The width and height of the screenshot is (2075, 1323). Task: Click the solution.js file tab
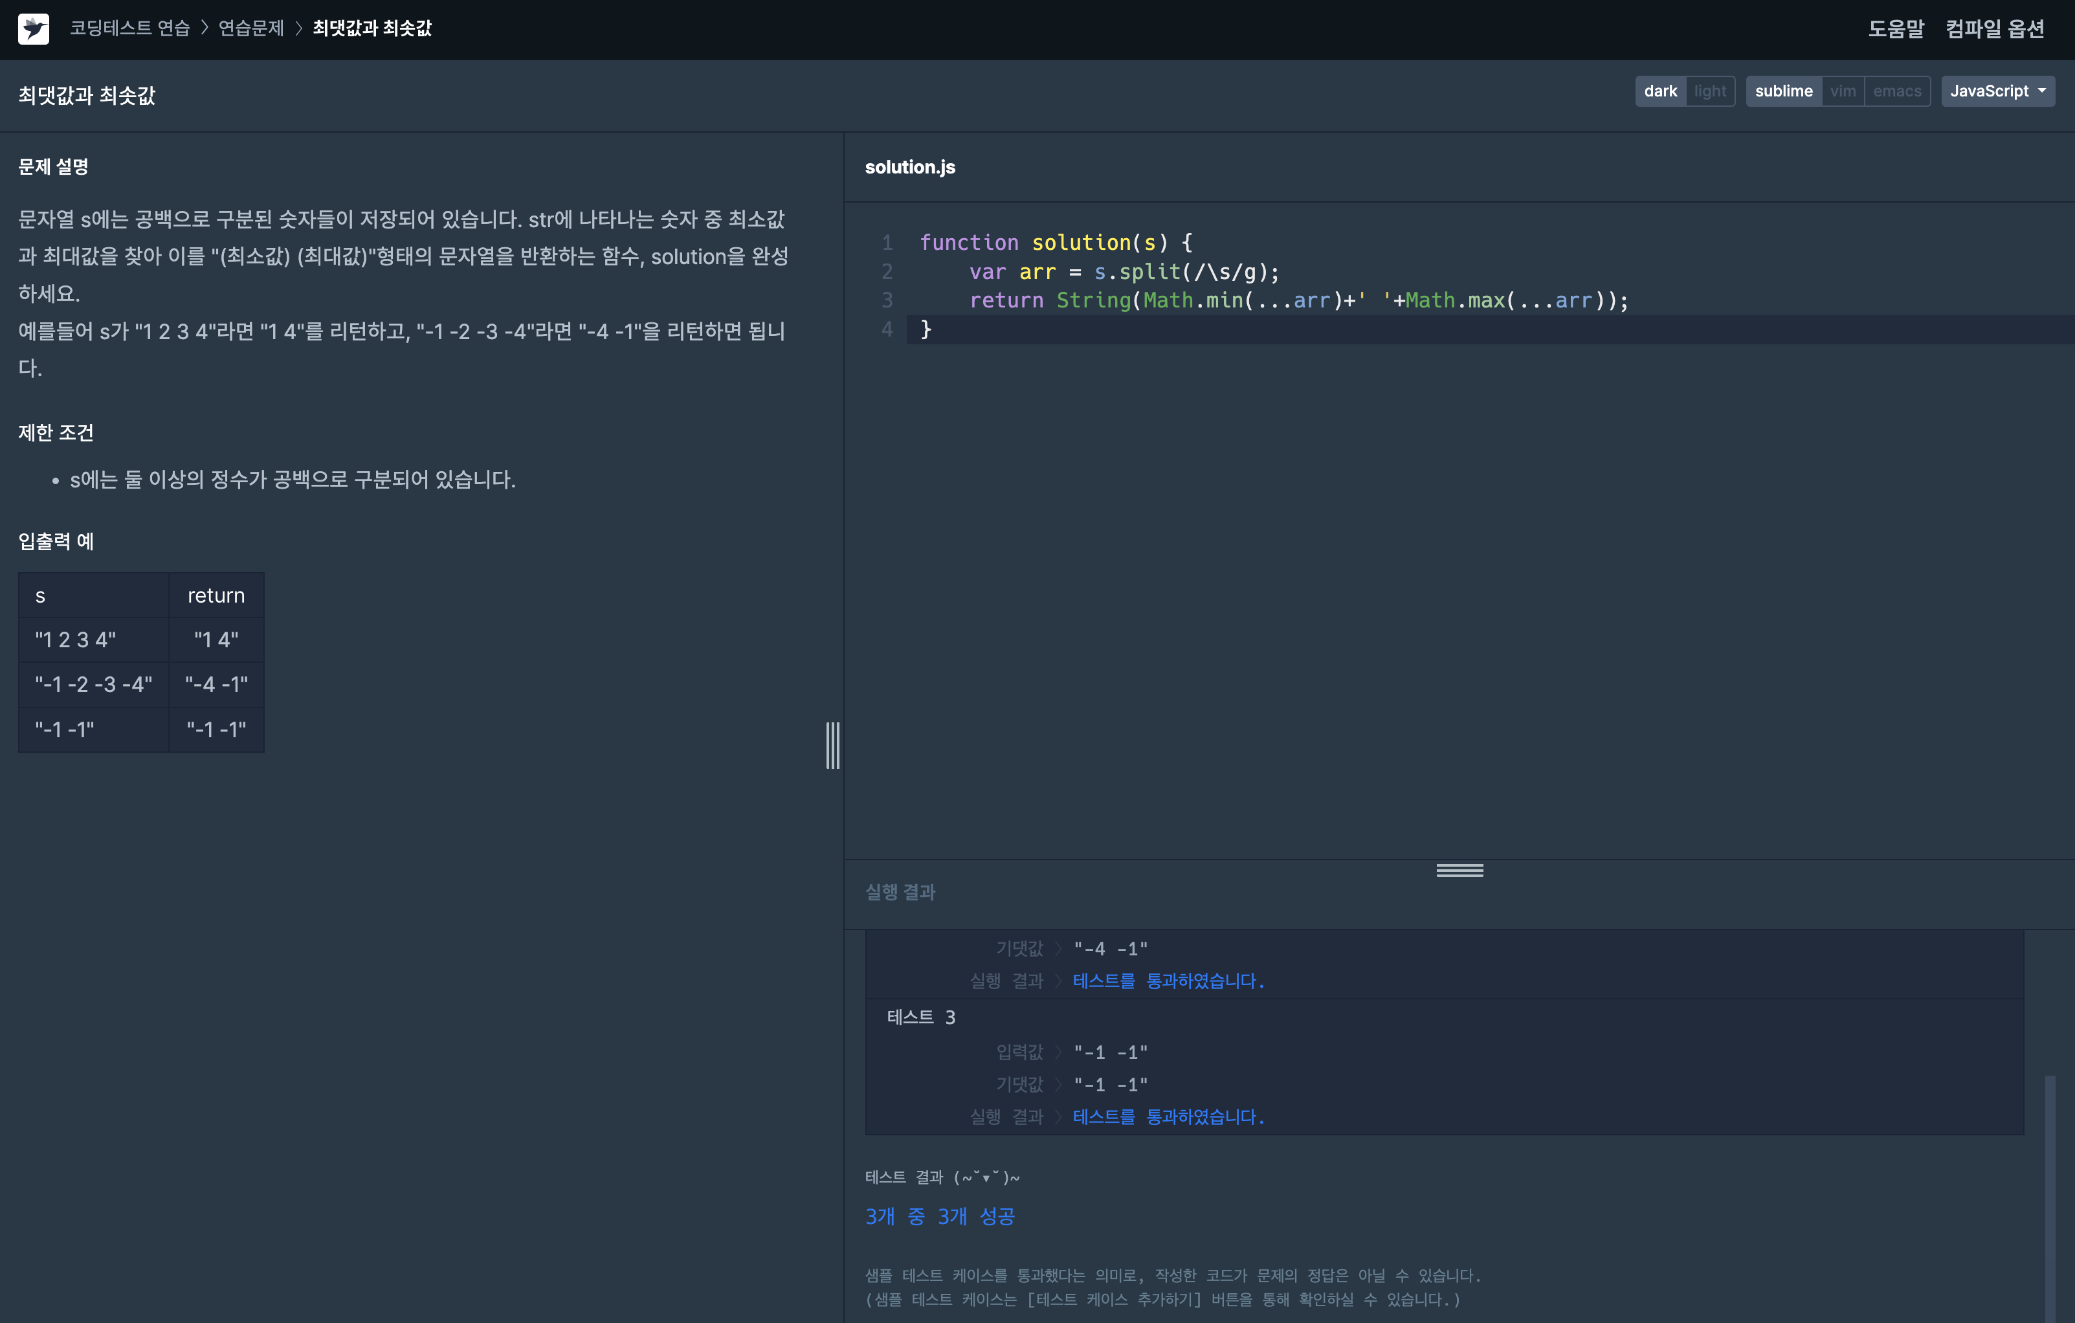click(910, 167)
